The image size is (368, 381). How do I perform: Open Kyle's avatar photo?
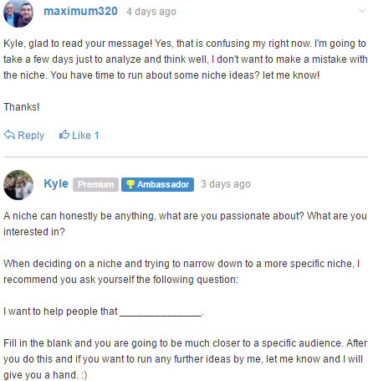tap(18, 185)
